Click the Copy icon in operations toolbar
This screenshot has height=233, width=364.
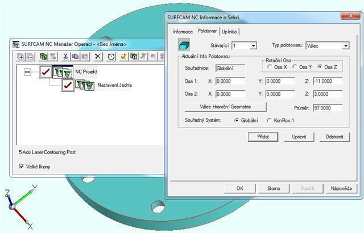point(75,57)
